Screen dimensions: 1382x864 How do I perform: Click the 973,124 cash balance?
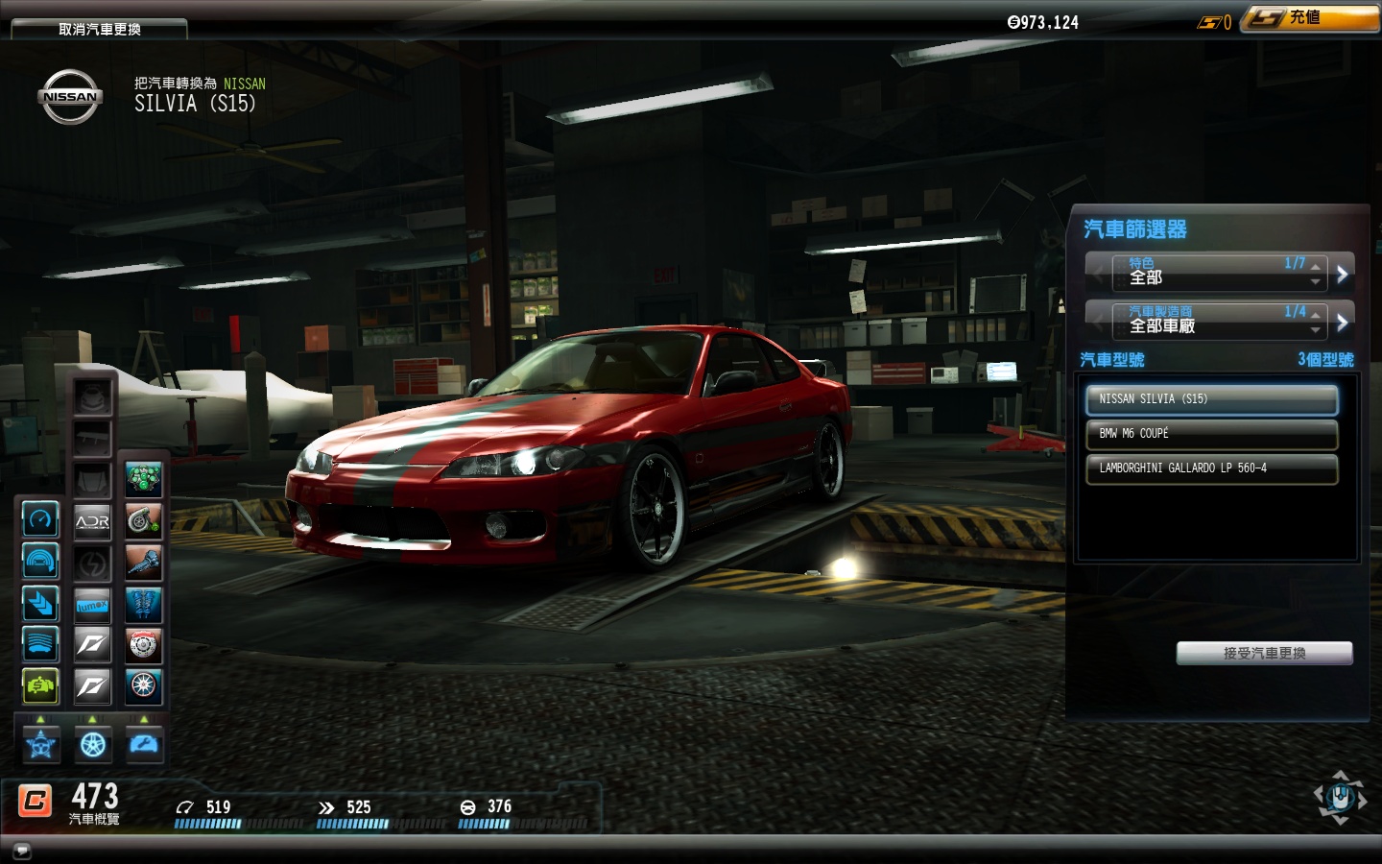(x=1043, y=22)
